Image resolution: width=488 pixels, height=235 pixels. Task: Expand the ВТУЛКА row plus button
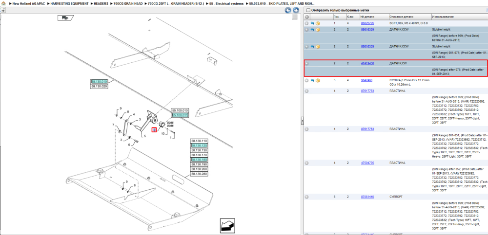[x=307, y=80]
